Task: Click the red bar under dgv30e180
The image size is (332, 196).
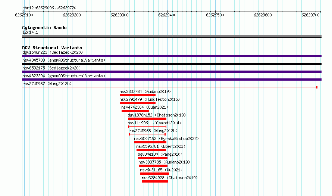Action: 153,158
